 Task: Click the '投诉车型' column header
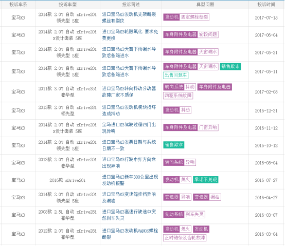(67, 5)
